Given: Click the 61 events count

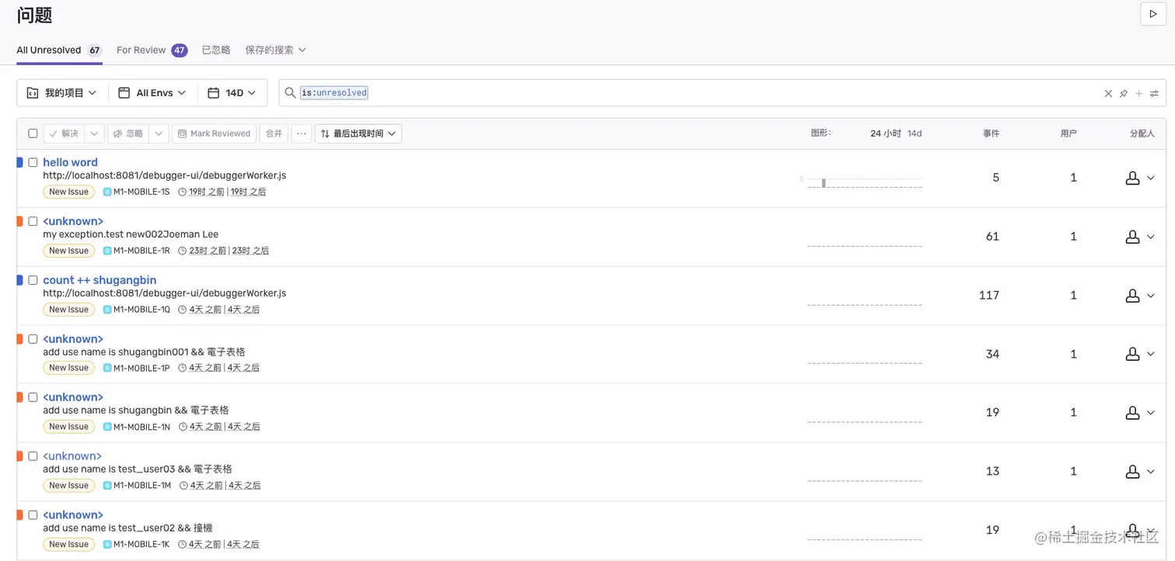Looking at the screenshot, I should coord(992,237).
